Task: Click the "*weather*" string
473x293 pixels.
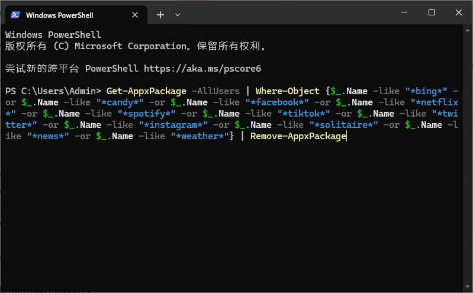Action: (x=200, y=136)
